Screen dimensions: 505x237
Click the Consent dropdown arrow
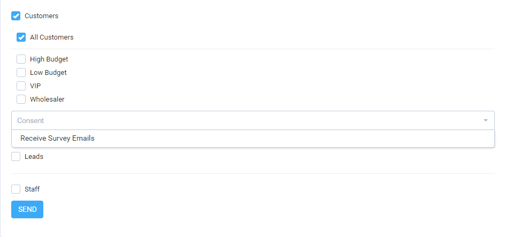click(x=485, y=120)
